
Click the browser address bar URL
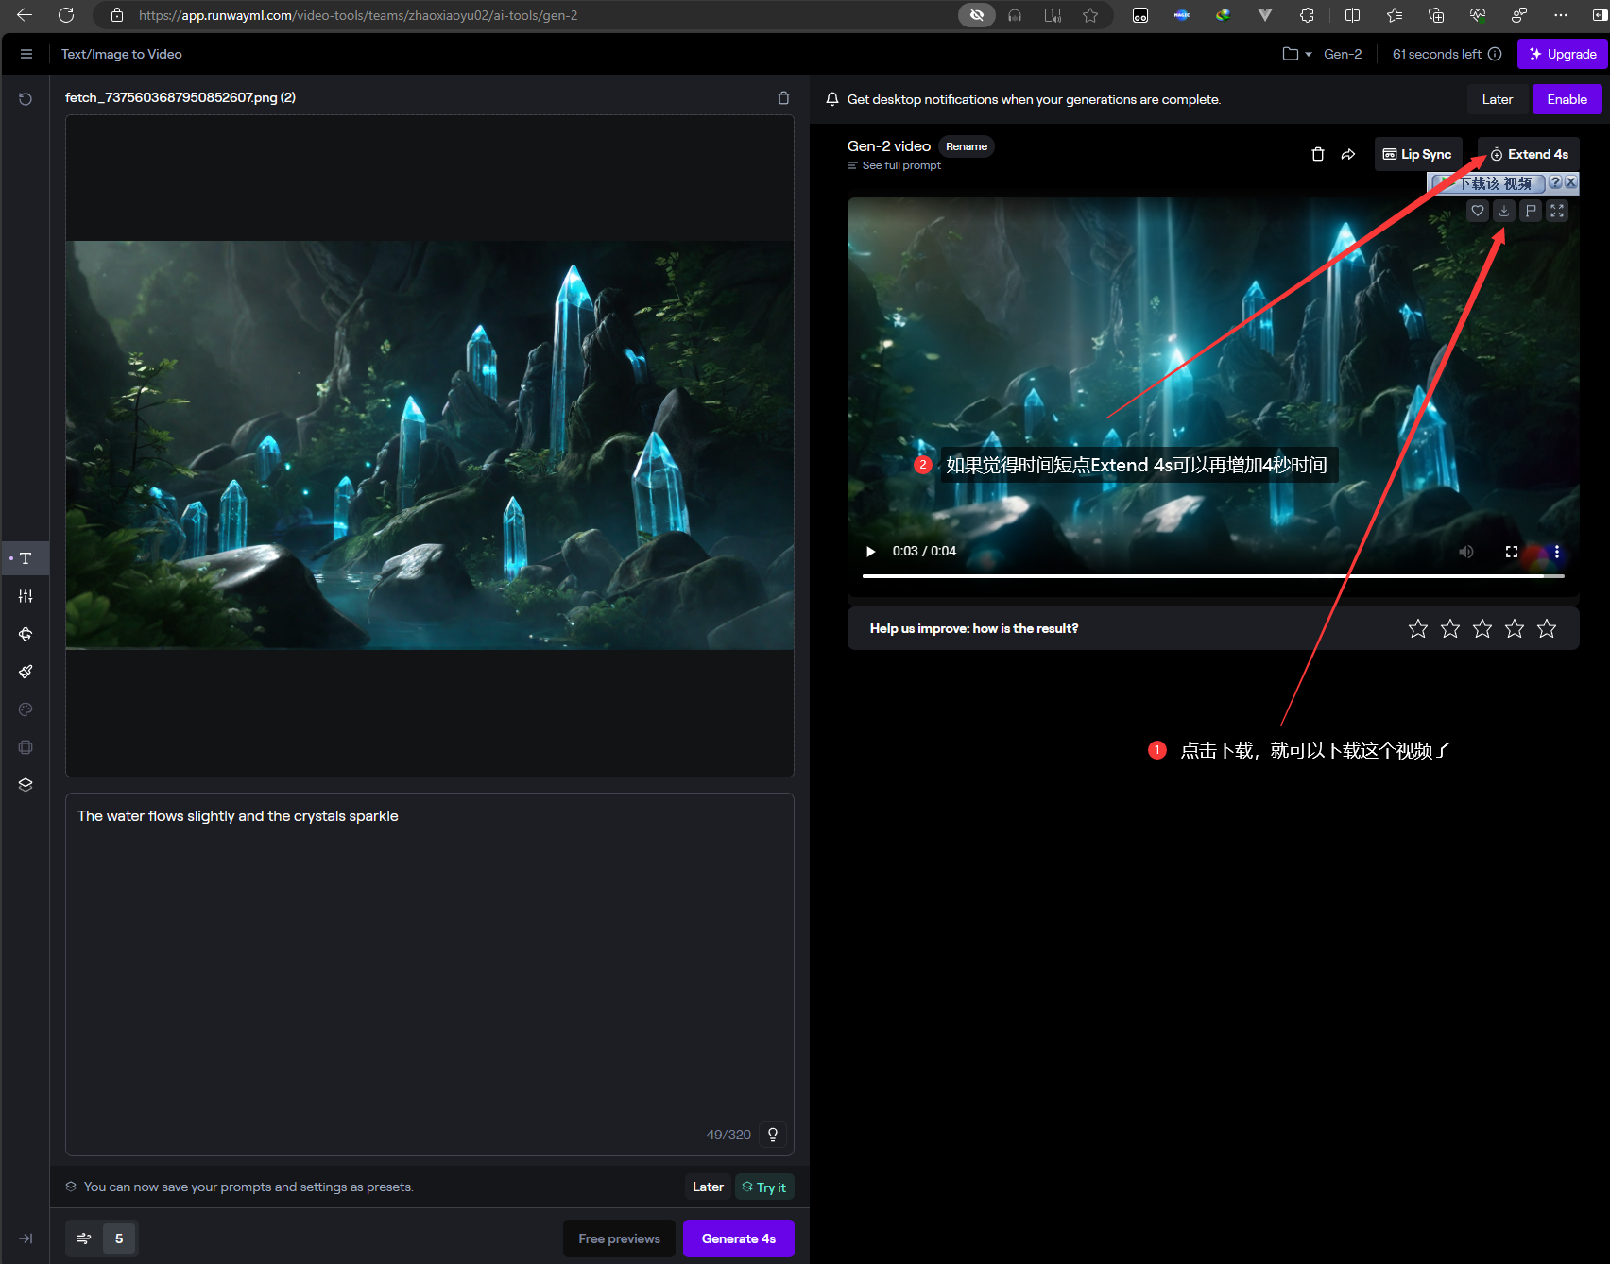358,15
